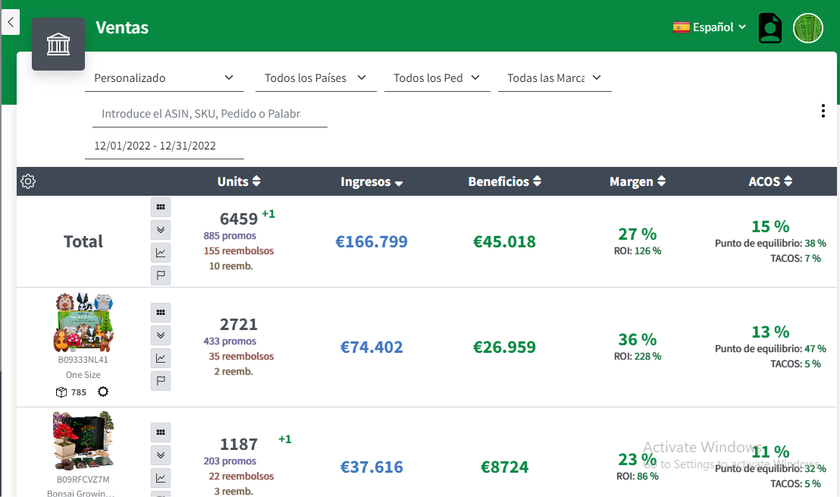Click ROI: 126 % in Total row
Viewport: 840px width, 497px height.
[x=638, y=250]
